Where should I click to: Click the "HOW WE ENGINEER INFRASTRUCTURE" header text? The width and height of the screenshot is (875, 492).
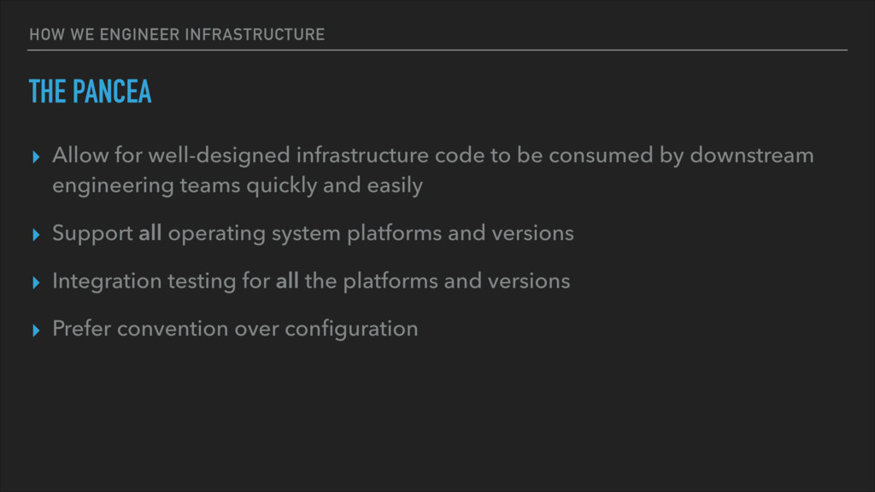[177, 34]
